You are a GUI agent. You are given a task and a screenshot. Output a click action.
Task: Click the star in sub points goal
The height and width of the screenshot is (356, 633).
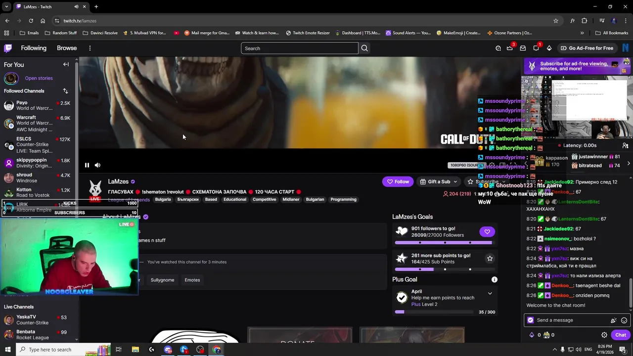click(x=490, y=258)
